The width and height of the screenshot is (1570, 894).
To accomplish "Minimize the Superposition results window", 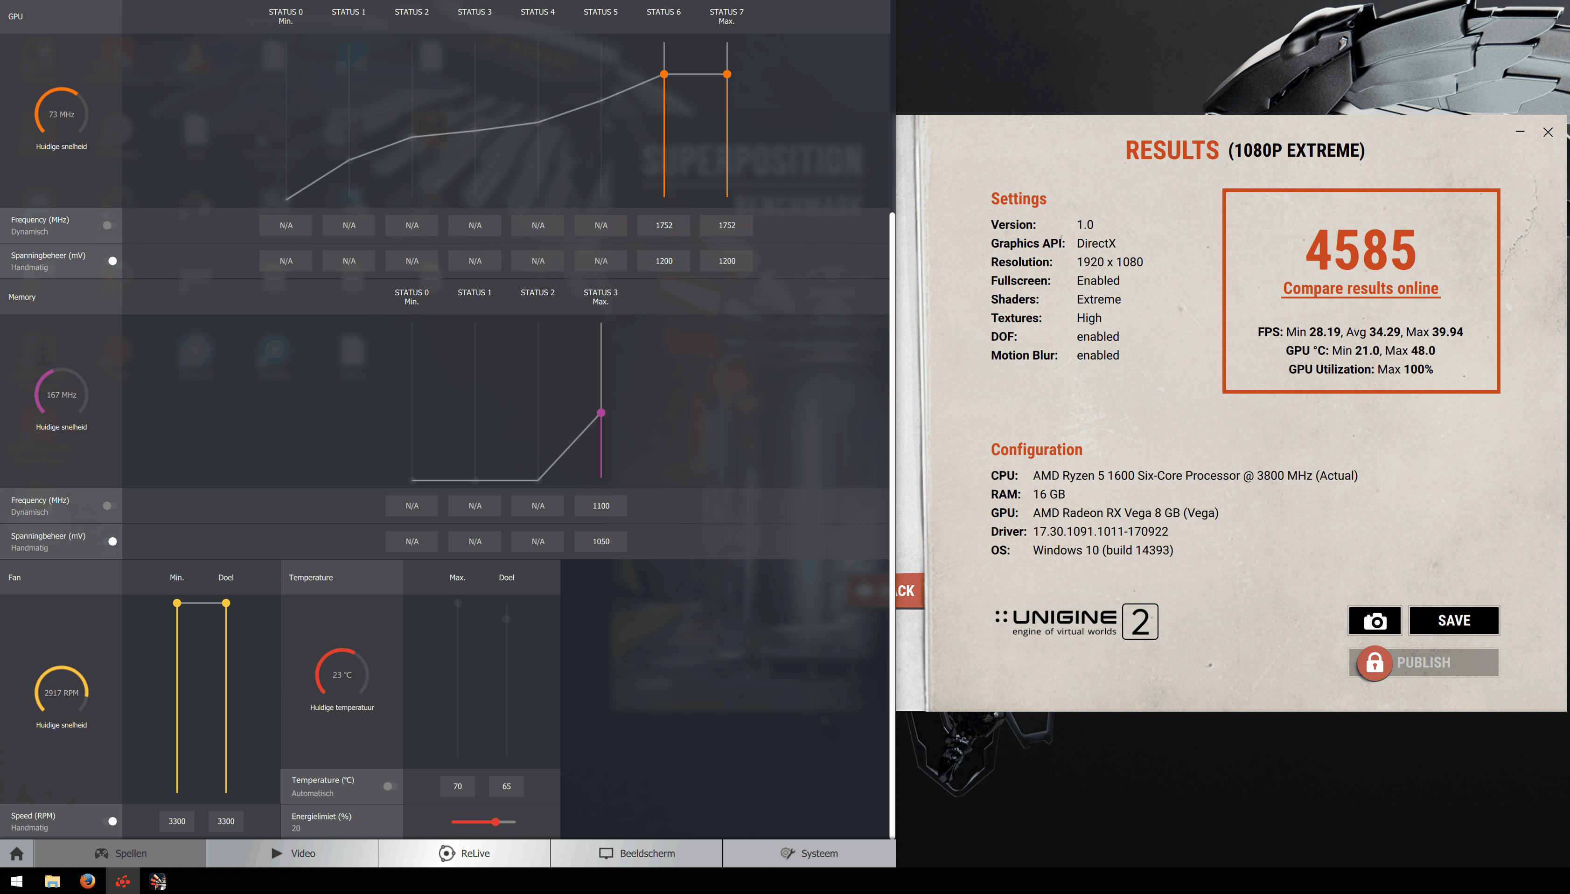I will tap(1520, 132).
